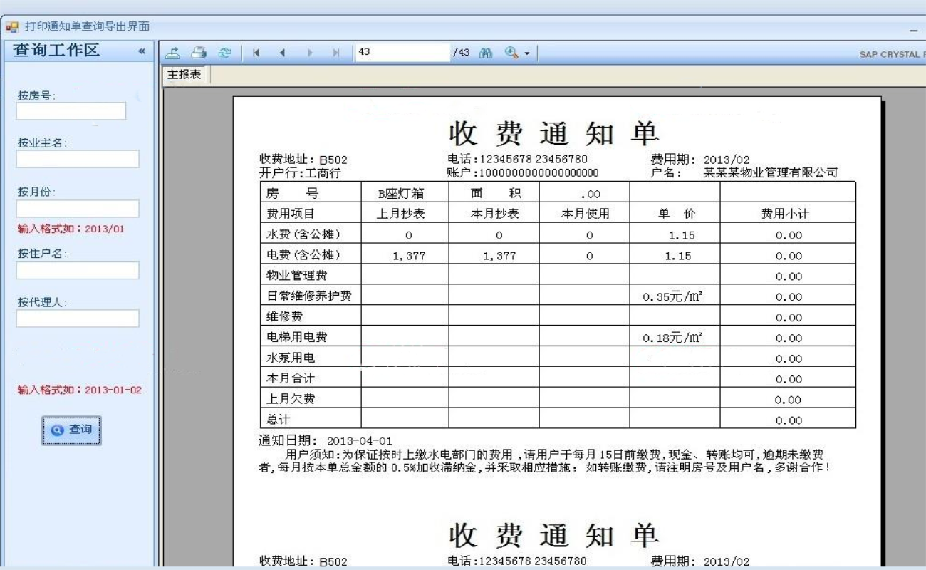Click the window icon beside 打印通知单查询导出界面
This screenshot has height=570, width=926.
(x=12, y=27)
